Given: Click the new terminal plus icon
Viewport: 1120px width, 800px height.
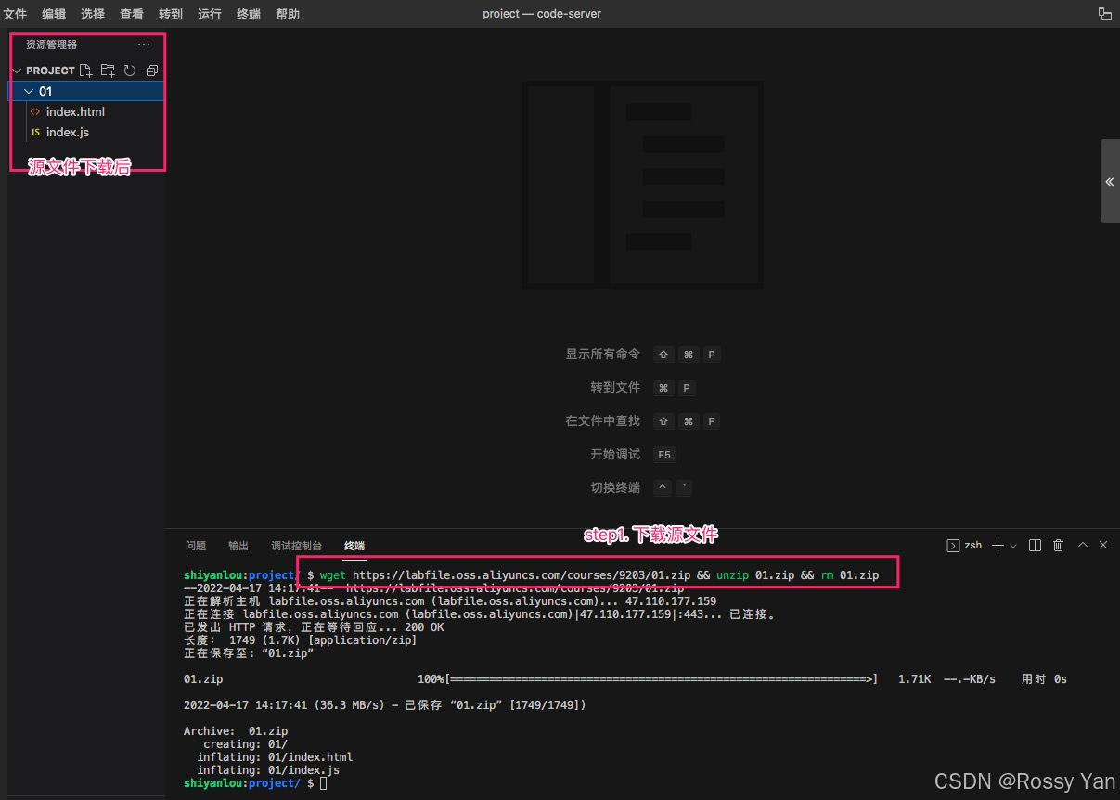Looking at the screenshot, I should click(x=998, y=546).
